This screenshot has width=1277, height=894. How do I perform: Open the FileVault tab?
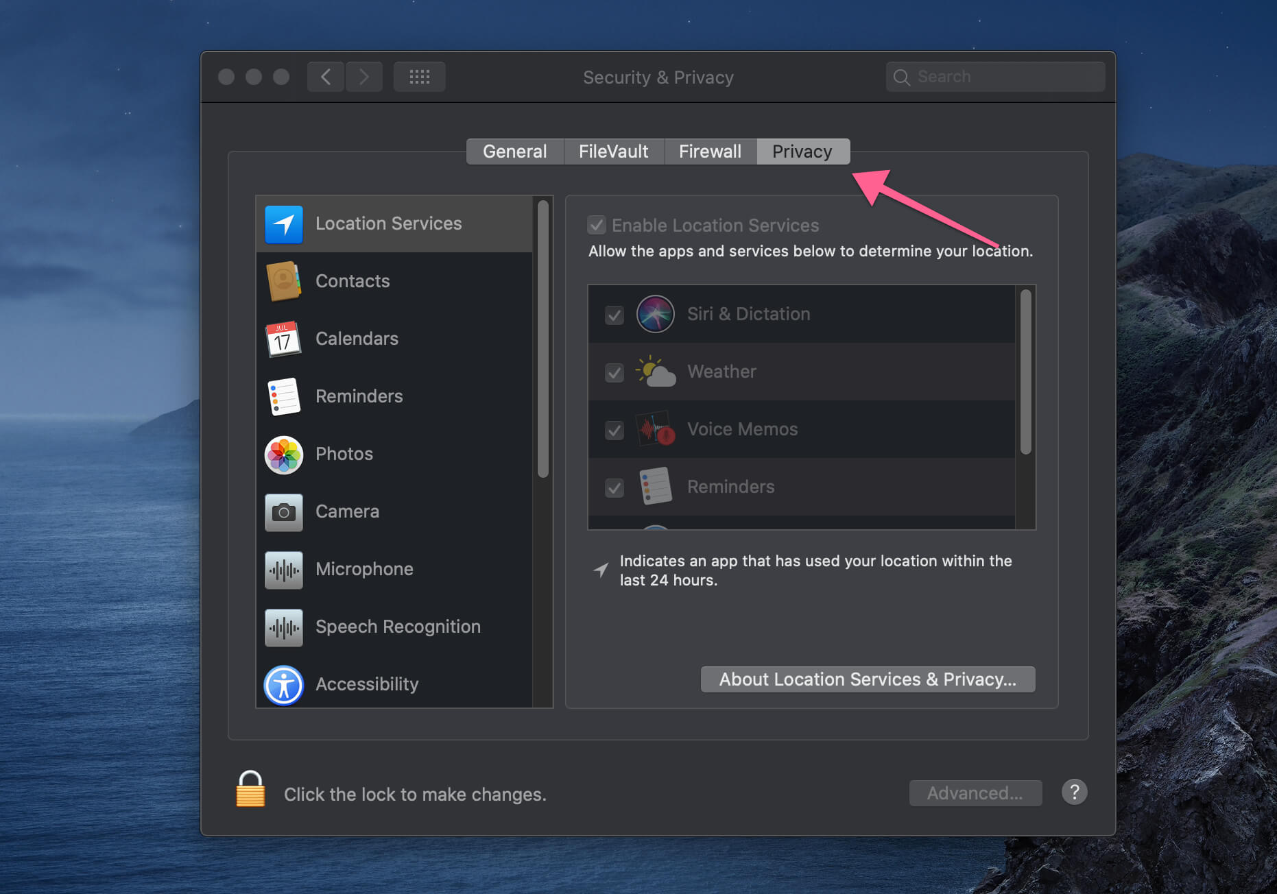pyautogui.click(x=614, y=152)
